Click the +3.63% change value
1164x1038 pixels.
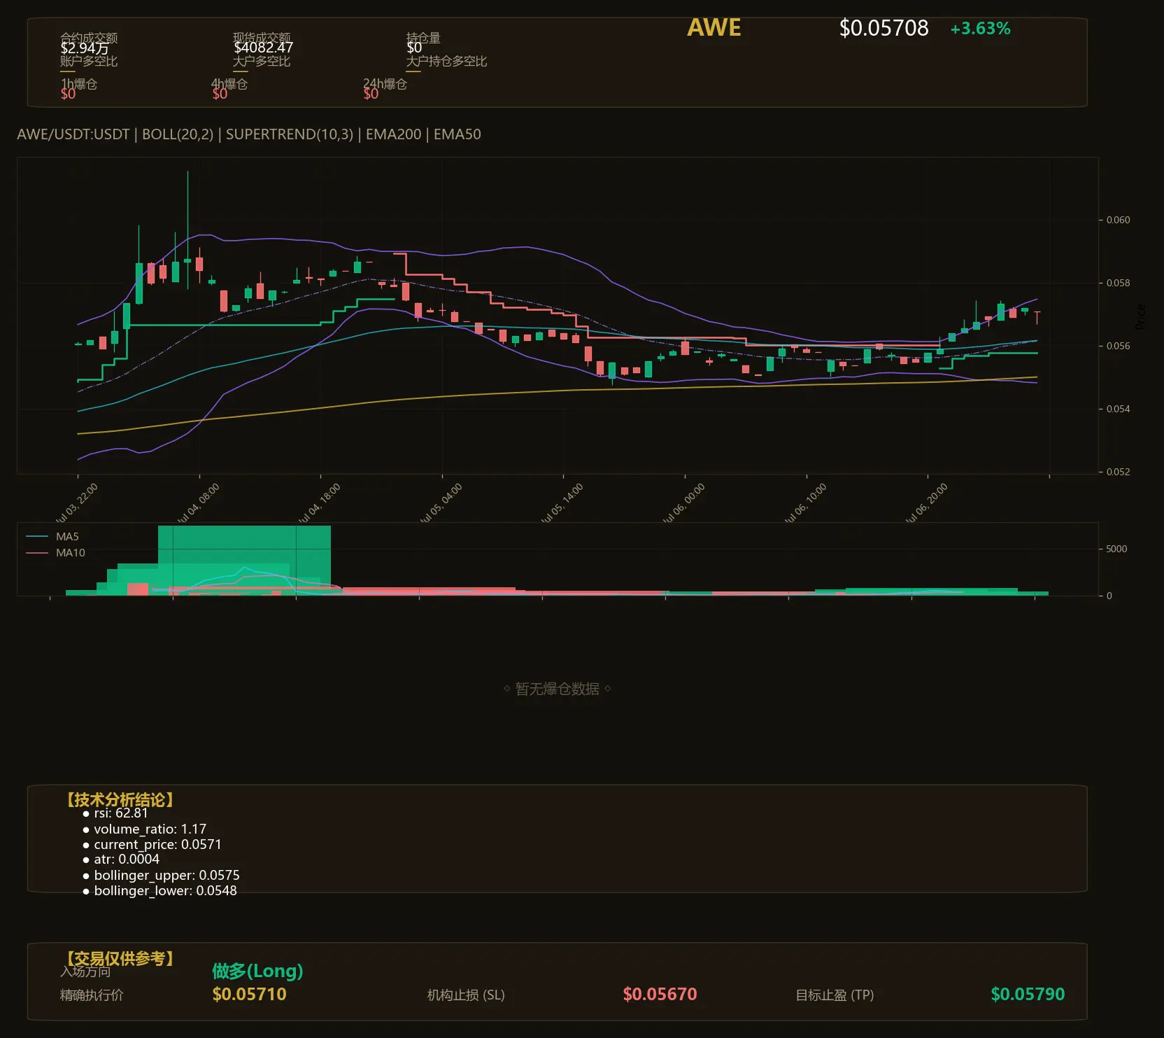pyautogui.click(x=980, y=29)
